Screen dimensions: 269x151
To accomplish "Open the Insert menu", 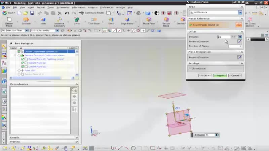I will point(31,7).
